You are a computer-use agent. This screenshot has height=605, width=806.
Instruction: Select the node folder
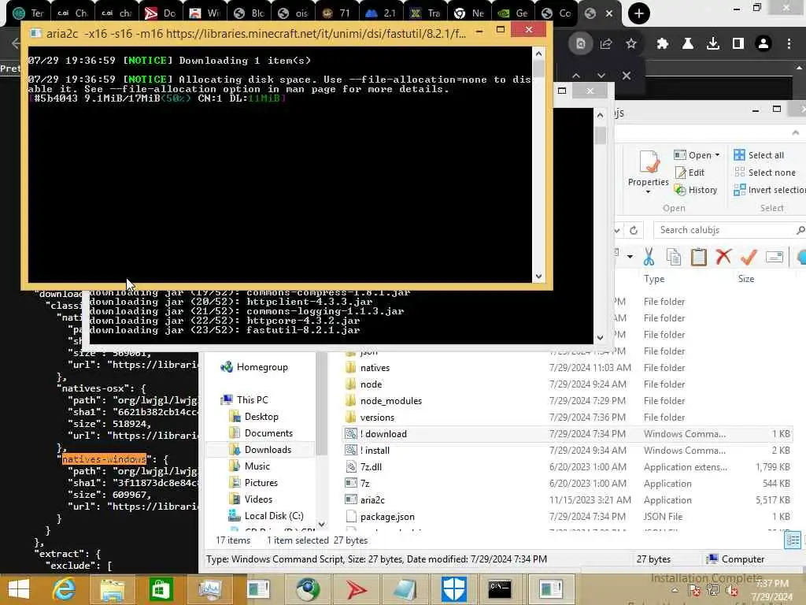371,384
